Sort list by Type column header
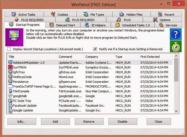The height and width of the screenshot is (137, 187). click(126, 57)
